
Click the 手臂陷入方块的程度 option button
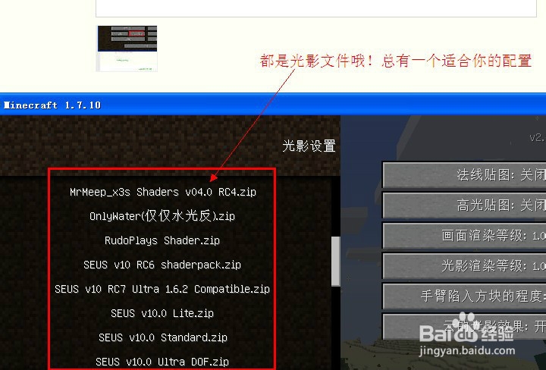click(464, 296)
